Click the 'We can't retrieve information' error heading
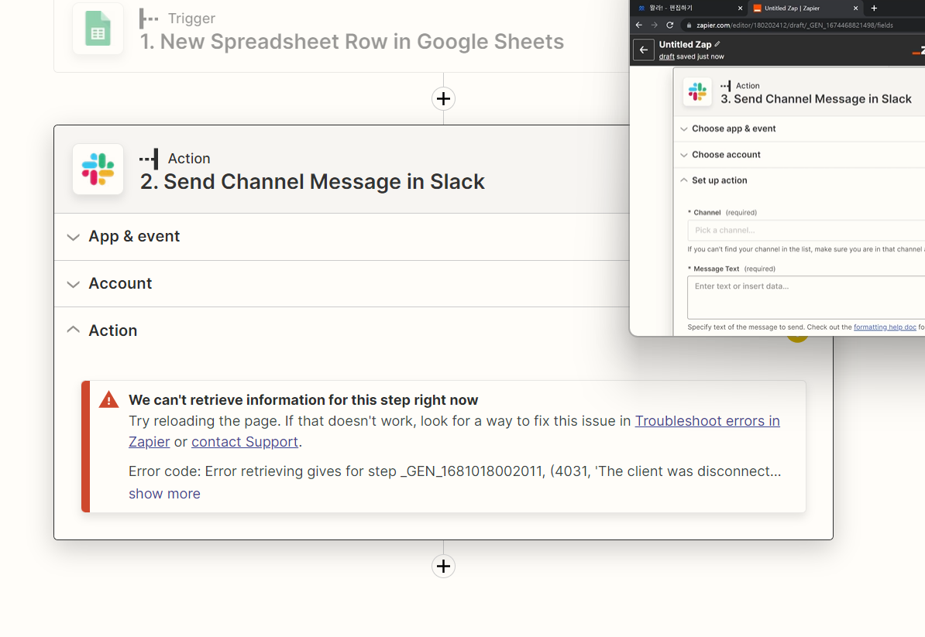Image resolution: width=925 pixels, height=637 pixels. pos(303,400)
